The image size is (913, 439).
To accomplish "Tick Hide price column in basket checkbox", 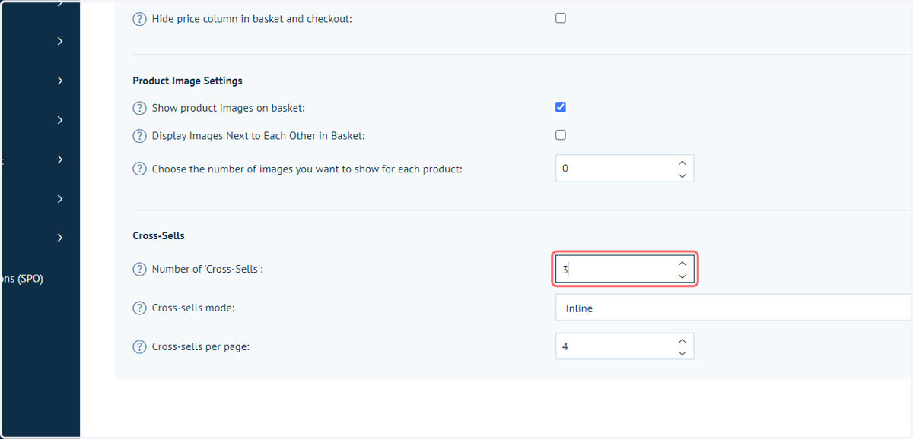I will [x=561, y=18].
